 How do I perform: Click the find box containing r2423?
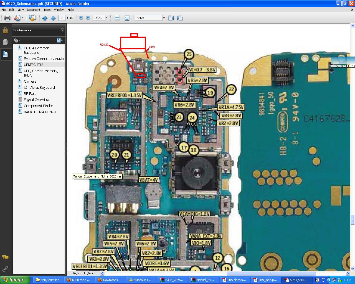tap(149, 18)
